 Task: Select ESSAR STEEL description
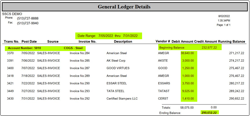click(x=116, y=83)
